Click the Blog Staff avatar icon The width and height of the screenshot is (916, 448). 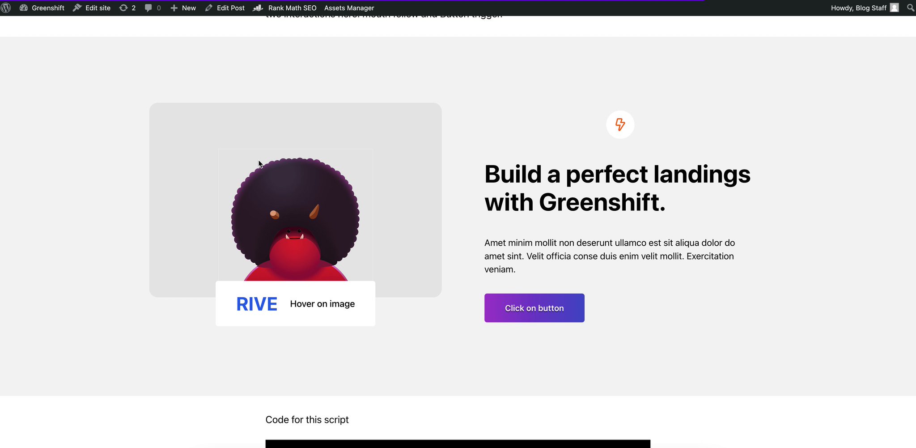click(894, 8)
